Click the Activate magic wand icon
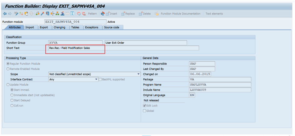This screenshot has height=136, width=295. coord(42,14)
